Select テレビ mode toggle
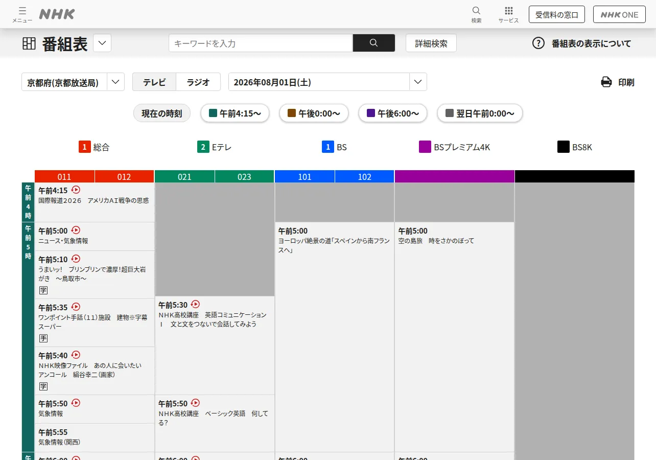The image size is (656, 460). tap(154, 82)
